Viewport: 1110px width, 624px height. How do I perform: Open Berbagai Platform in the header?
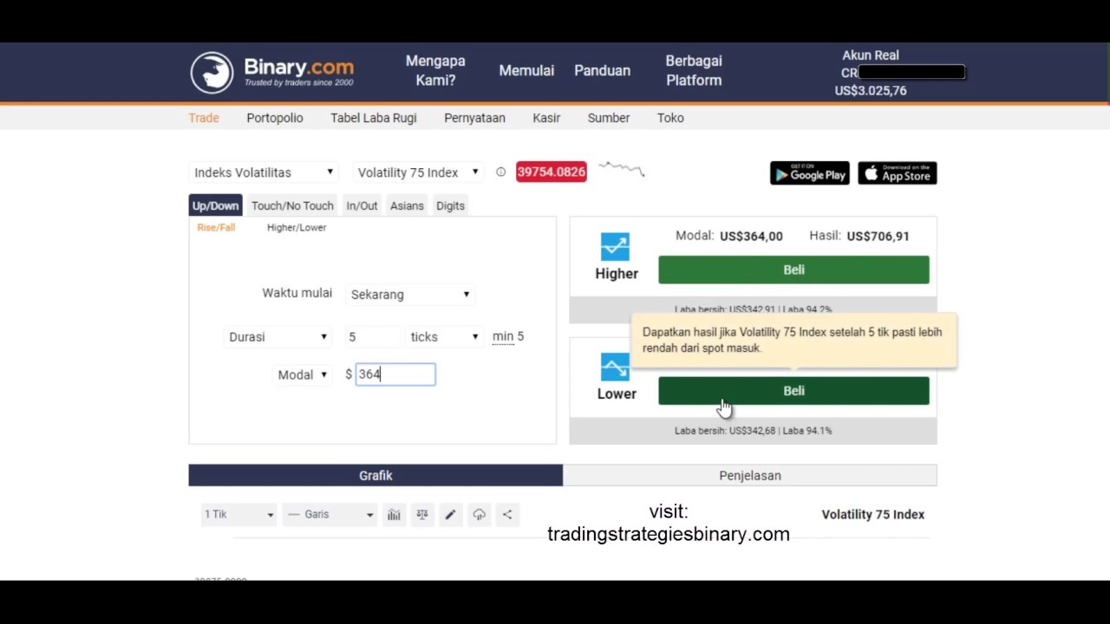click(694, 71)
